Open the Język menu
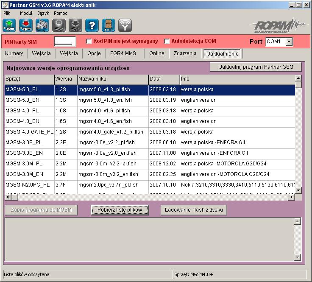The width and height of the screenshot is (312, 282). (43, 13)
